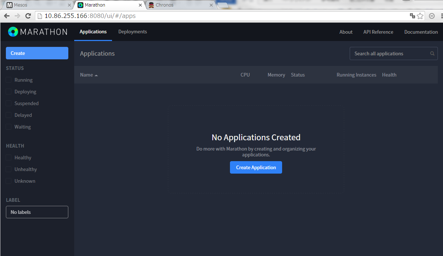Open the translate page icon
The image size is (443, 256).
(x=412, y=16)
